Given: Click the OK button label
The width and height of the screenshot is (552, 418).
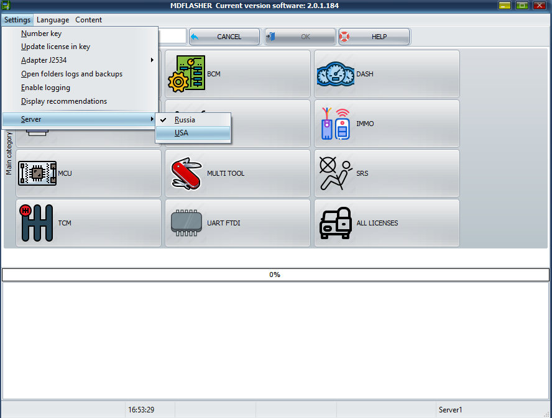Looking at the screenshot, I should 306,37.
